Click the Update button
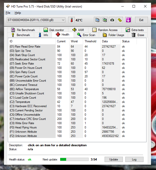The height and width of the screenshot is (170, 156). click(x=114, y=159)
